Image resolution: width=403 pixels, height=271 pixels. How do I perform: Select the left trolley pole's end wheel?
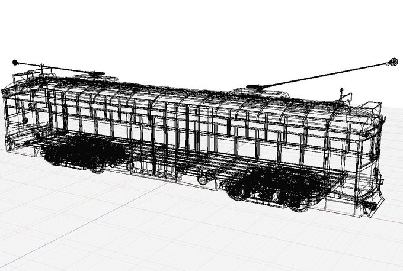[15, 62]
